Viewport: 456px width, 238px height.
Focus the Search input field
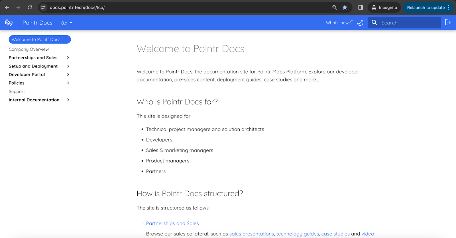click(404, 22)
